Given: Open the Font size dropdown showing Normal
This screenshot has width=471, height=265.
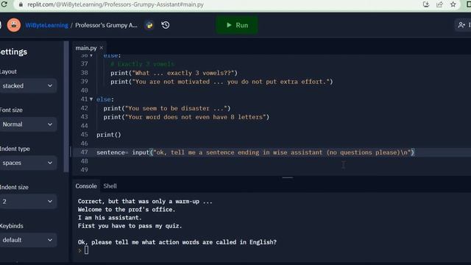Looking at the screenshot, I should [27, 124].
